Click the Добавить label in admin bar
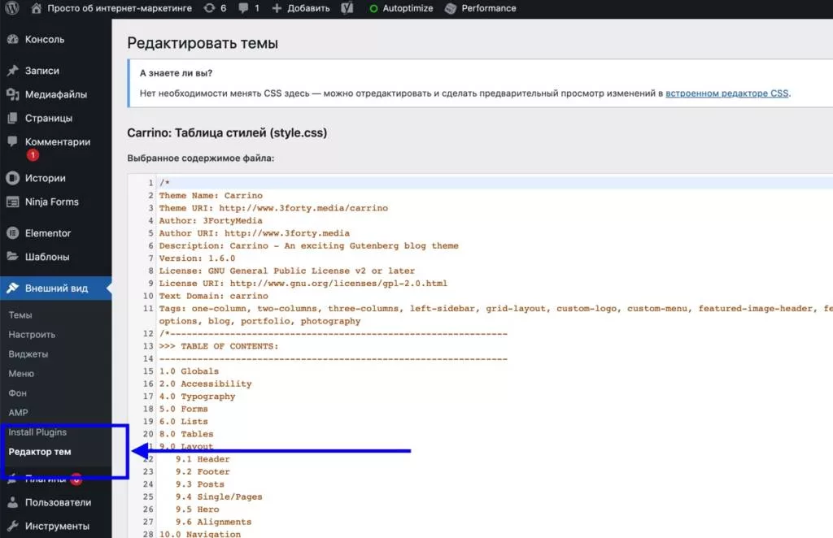This screenshot has width=833, height=538. 308,8
